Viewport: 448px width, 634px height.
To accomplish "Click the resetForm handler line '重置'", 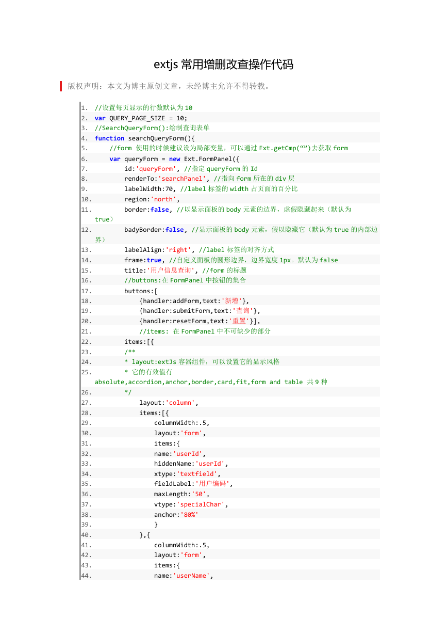I will pos(200,321).
